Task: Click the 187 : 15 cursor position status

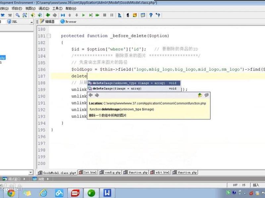Action: coord(239,185)
